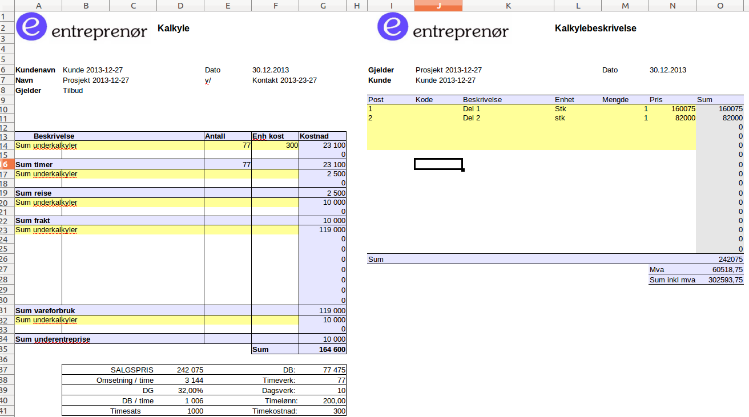Click the left entreprenør logo image
The image size is (749, 417).
point(82,27)
